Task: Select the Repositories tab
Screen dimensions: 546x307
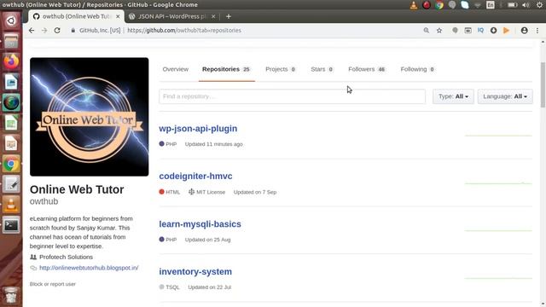Action: click(226, 69)
